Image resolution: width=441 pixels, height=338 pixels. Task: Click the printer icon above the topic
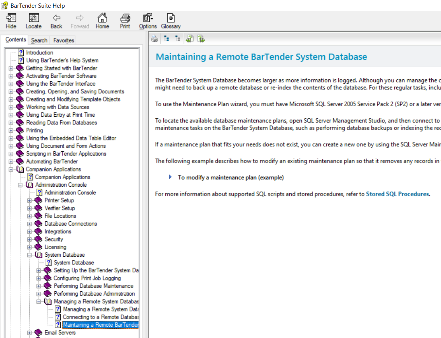click(x=154, y=39)
